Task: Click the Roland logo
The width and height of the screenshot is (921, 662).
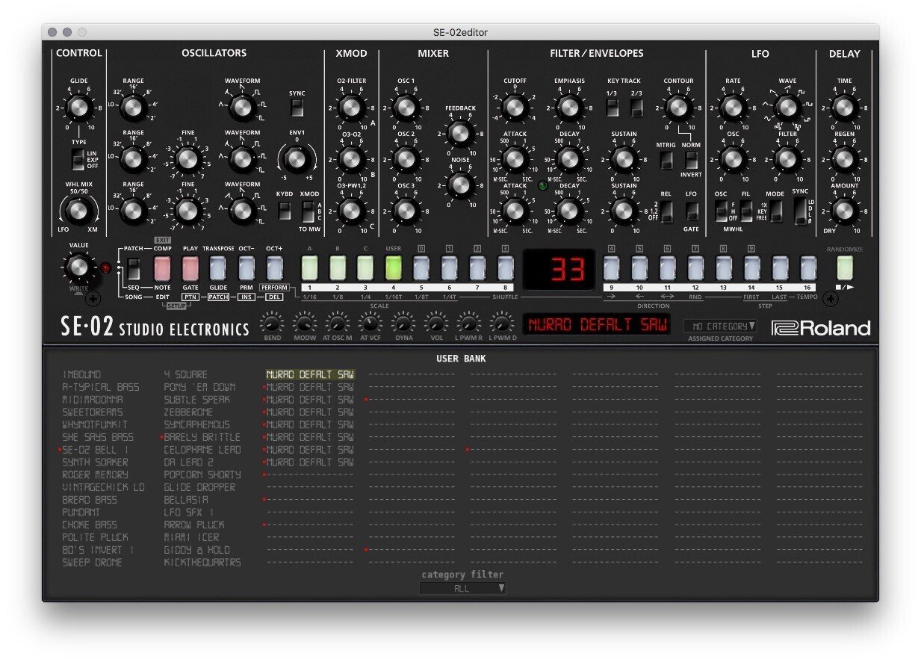Action: coord(821,328)
